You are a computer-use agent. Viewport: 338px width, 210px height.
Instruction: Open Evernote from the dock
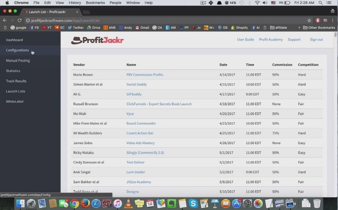coord(172,203)
